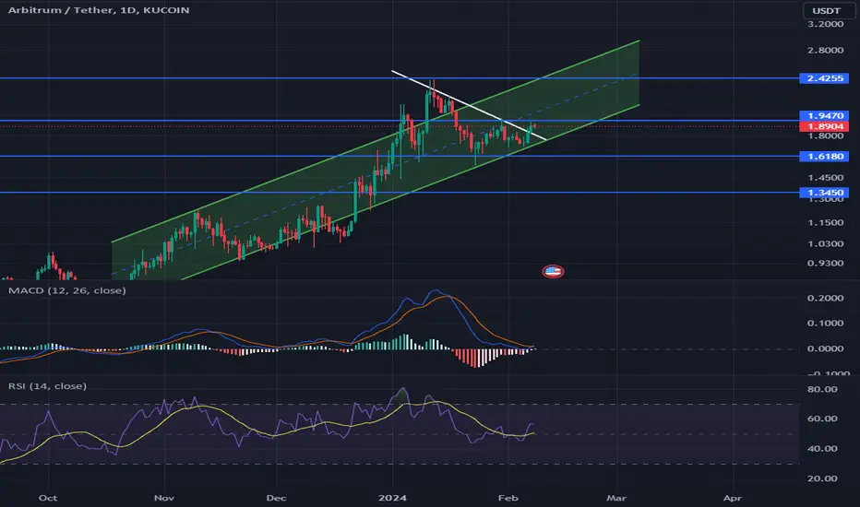Click the MACD (12, 26, close) indicator label
860x507 pixels.
tap(67, 290)
